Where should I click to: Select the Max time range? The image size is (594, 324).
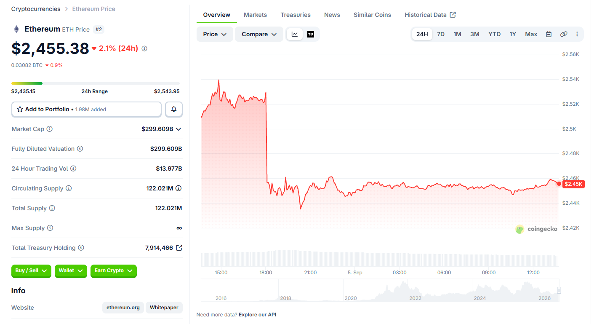tap(531, 34)
